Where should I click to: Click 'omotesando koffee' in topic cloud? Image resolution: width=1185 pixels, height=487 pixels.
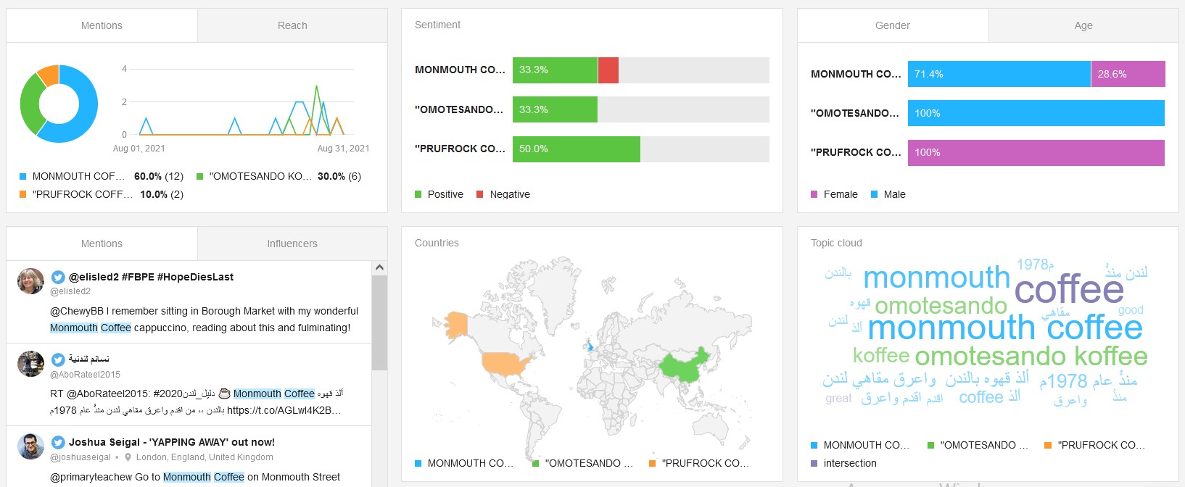1031,357
